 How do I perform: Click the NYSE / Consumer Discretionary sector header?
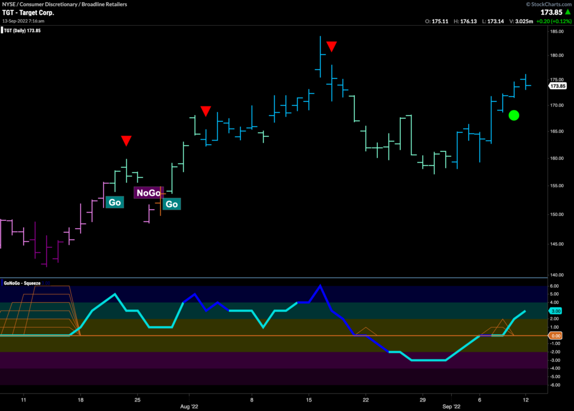64,4
